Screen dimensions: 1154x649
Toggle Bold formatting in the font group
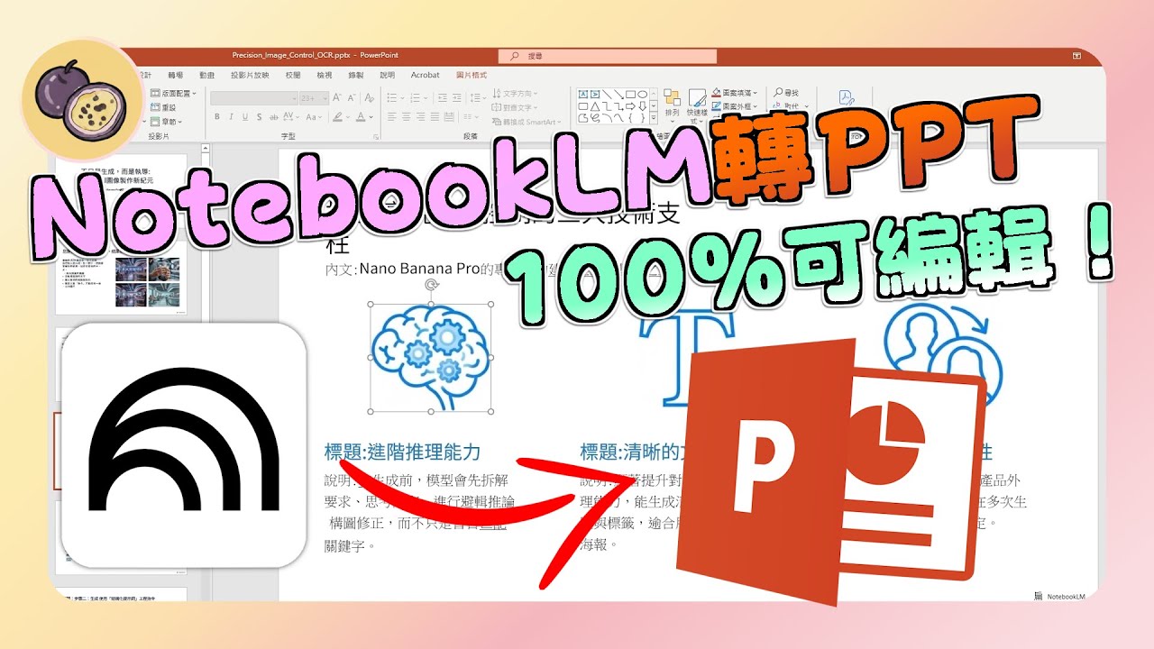click(216, 116)
